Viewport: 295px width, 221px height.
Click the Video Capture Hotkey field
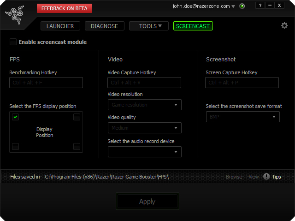[x=144, y=83]
